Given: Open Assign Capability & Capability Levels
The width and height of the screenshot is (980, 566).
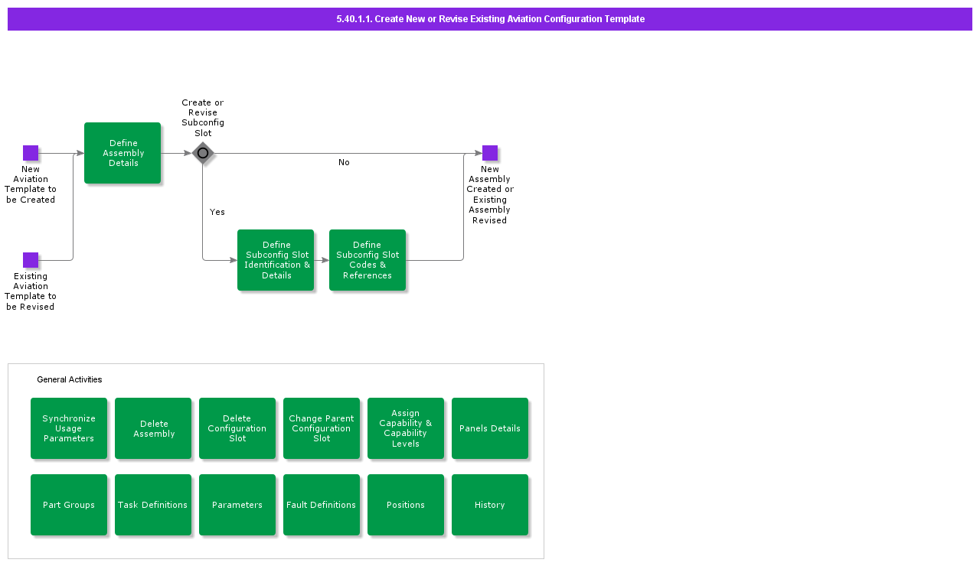Looking at the screenshot, I should [406, 428].
